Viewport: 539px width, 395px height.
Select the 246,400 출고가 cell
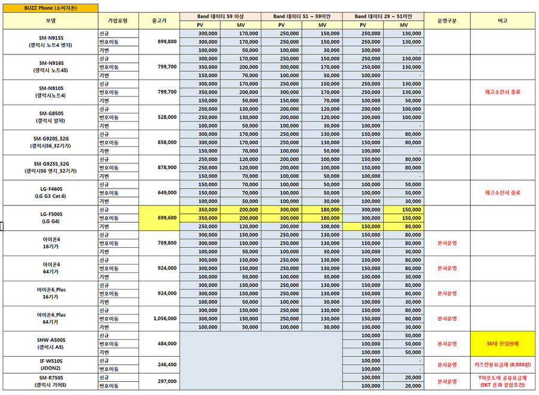[159, 364]
